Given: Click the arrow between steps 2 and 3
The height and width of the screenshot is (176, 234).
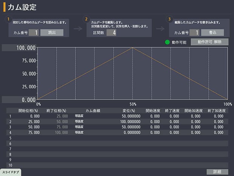Looking at the screenshot, I should (160, 28).
